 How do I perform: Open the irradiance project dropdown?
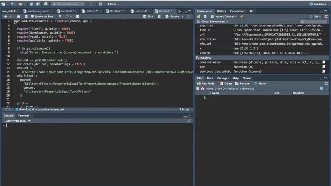coord(320,4)
